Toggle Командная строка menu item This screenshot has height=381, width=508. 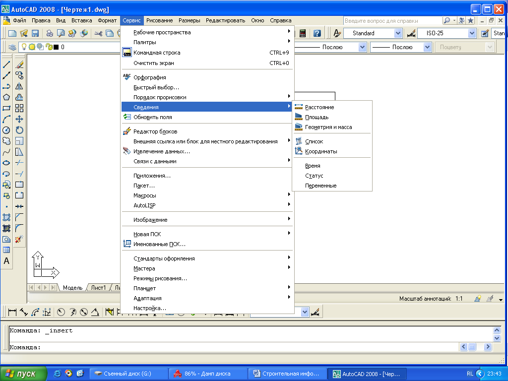[x=207, y=53]
